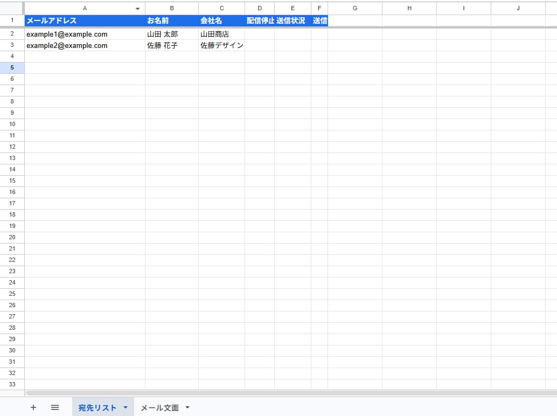Open メール文面 tab menu arrow
Image resolution: width=557 pixels, height=416 pixels.
pos(187,407)
